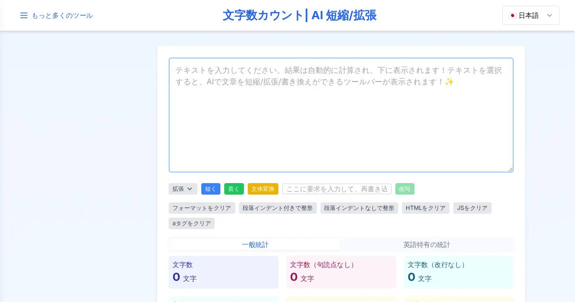Focus the rewrite request input field
The height and width of the screenshot is (302, 575).
[336, 189]
